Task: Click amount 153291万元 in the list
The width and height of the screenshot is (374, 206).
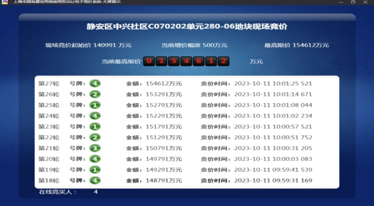Action: click(x=164, y=94)
